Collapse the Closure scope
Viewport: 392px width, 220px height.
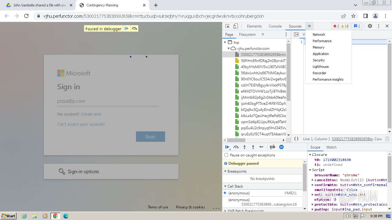click(310, 155)
